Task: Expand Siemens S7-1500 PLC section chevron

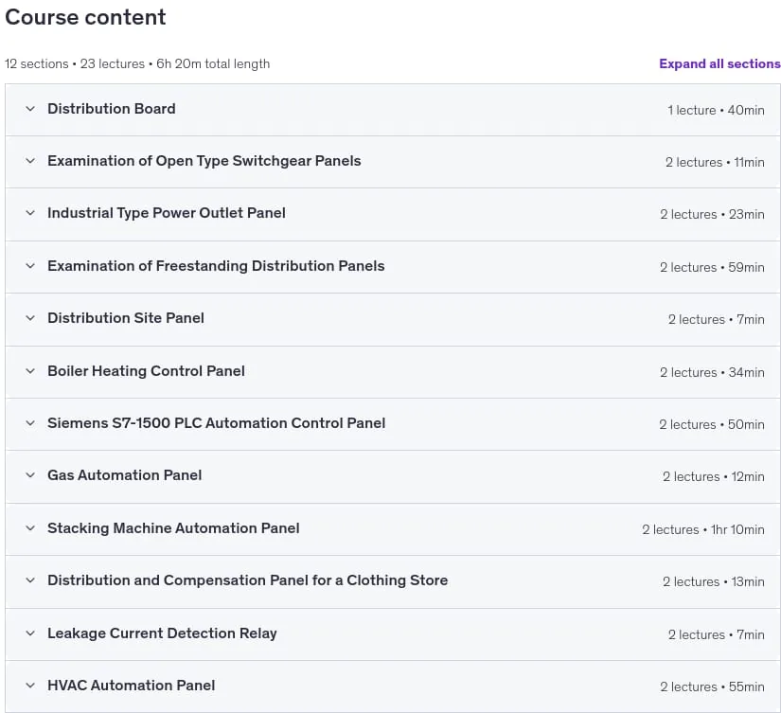Action: click(x=30, y=423)
